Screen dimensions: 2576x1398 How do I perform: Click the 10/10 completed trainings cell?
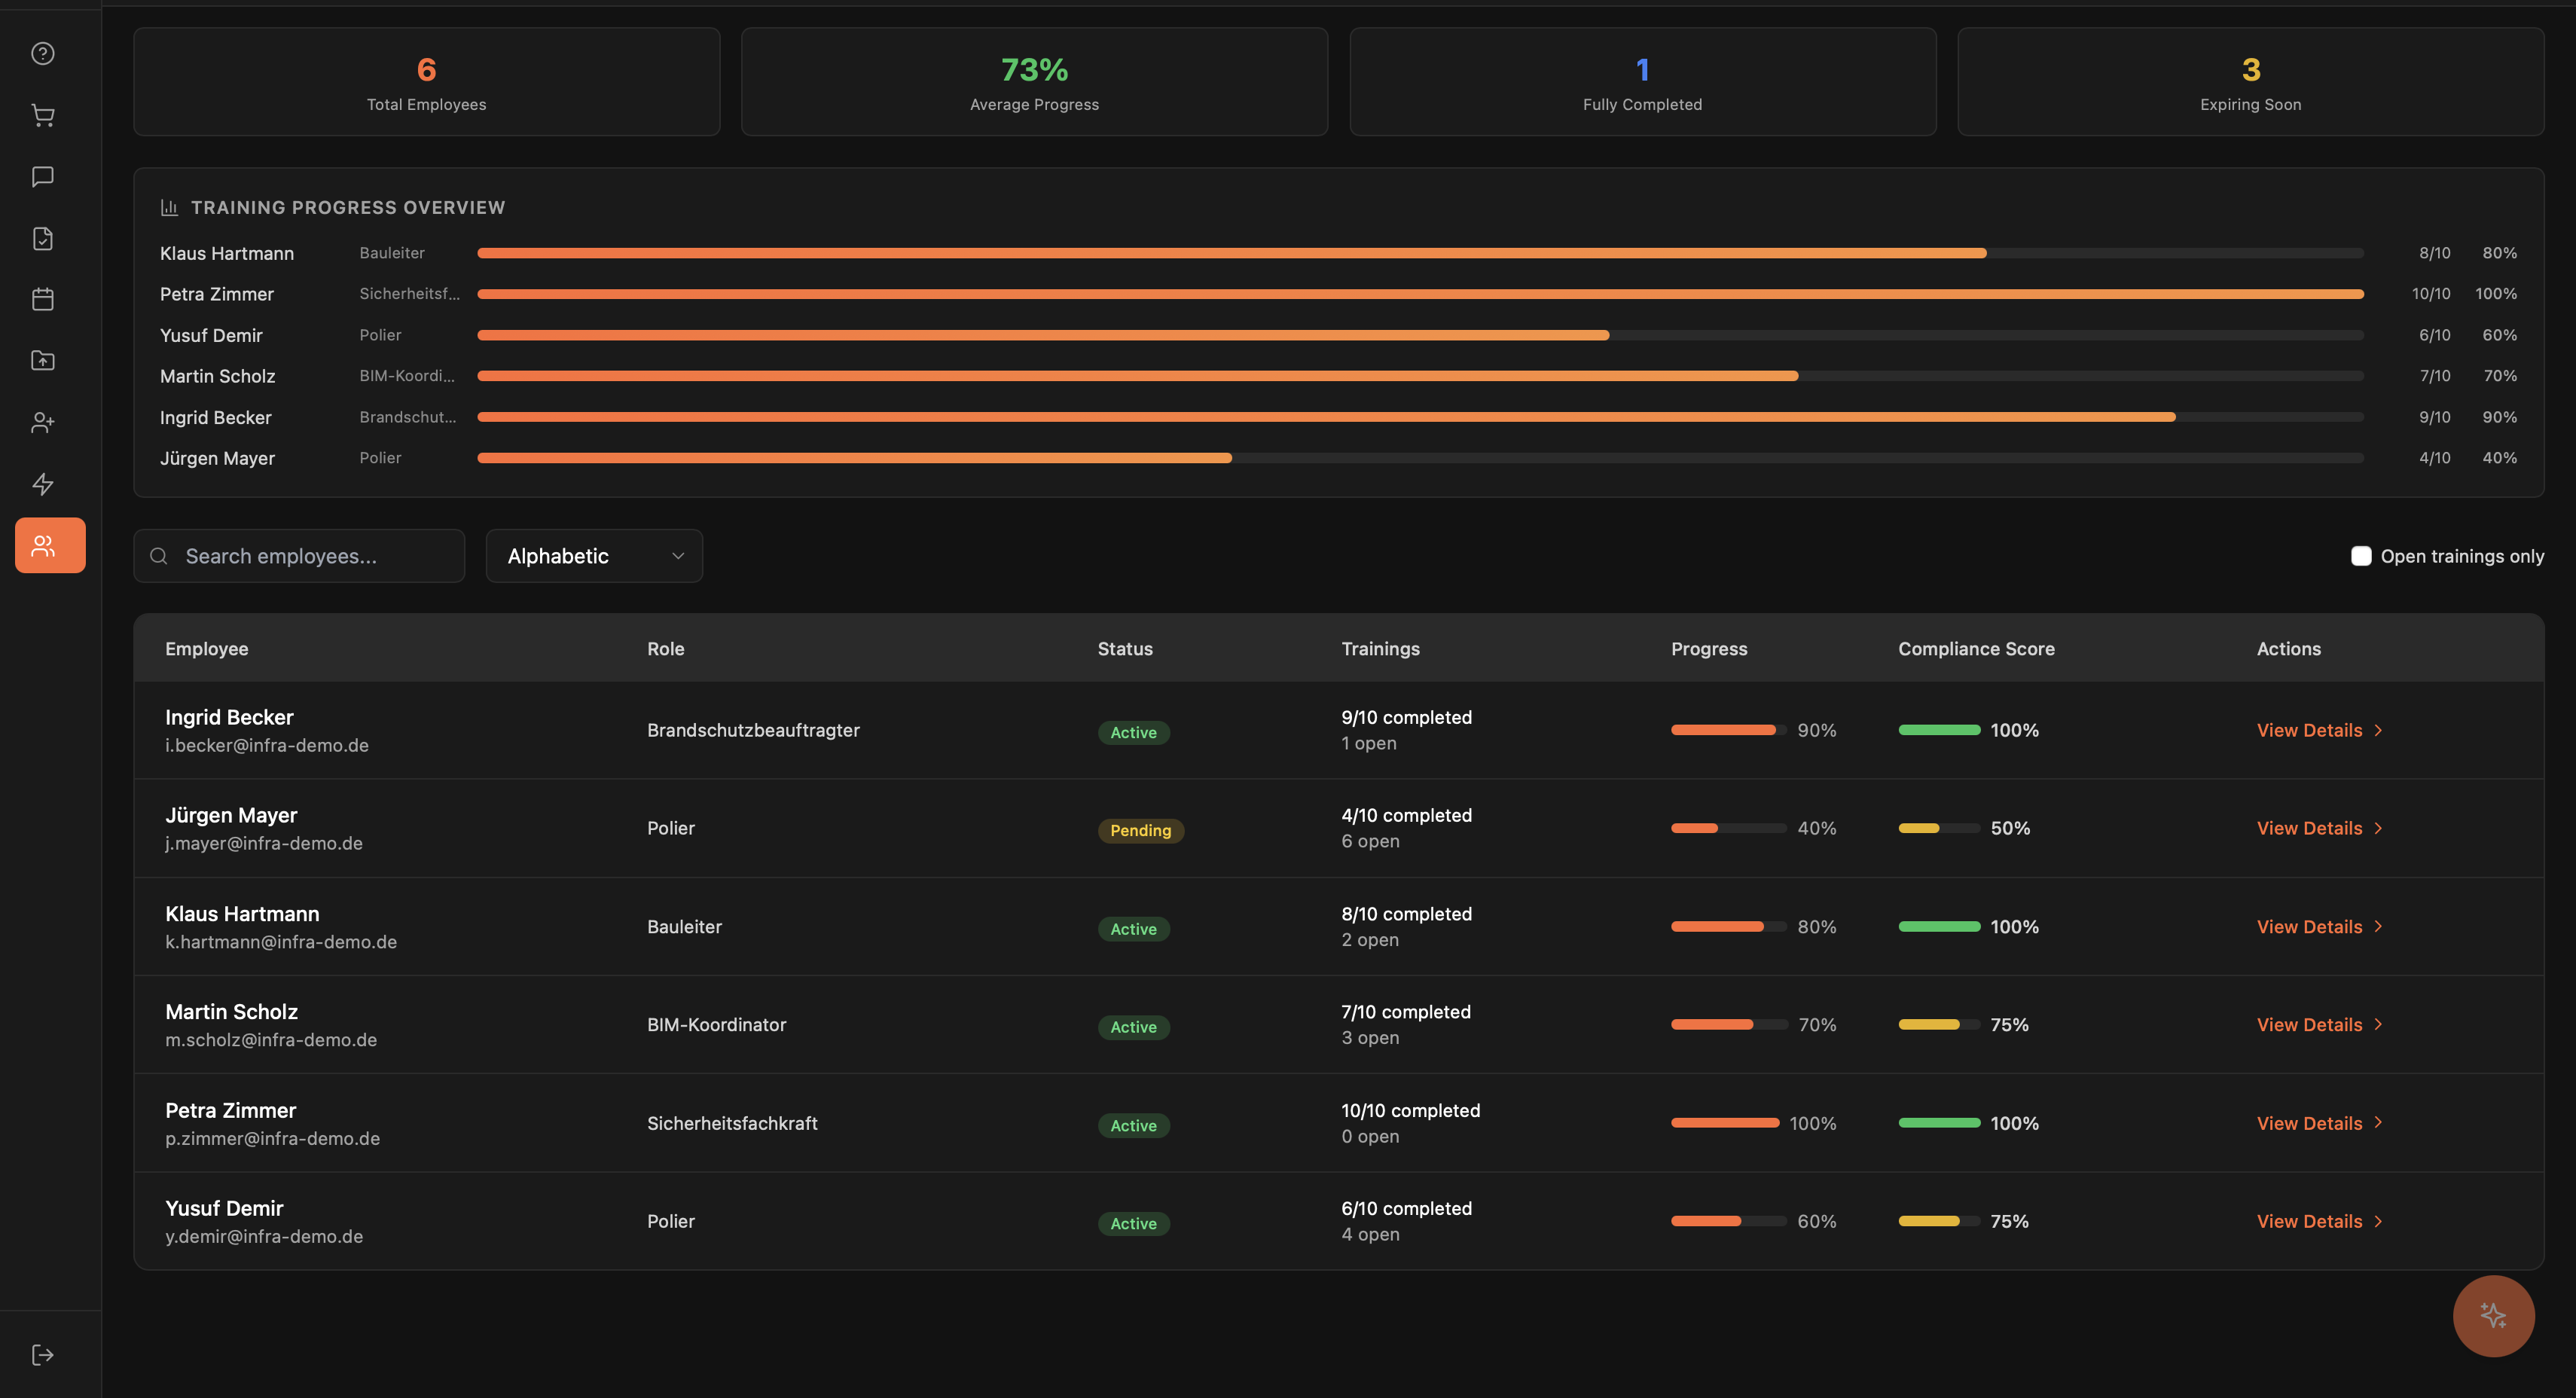(1410, 1111)
